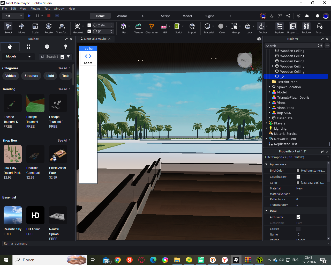Open Toolbox Inventory tab icon

(28, 47)
